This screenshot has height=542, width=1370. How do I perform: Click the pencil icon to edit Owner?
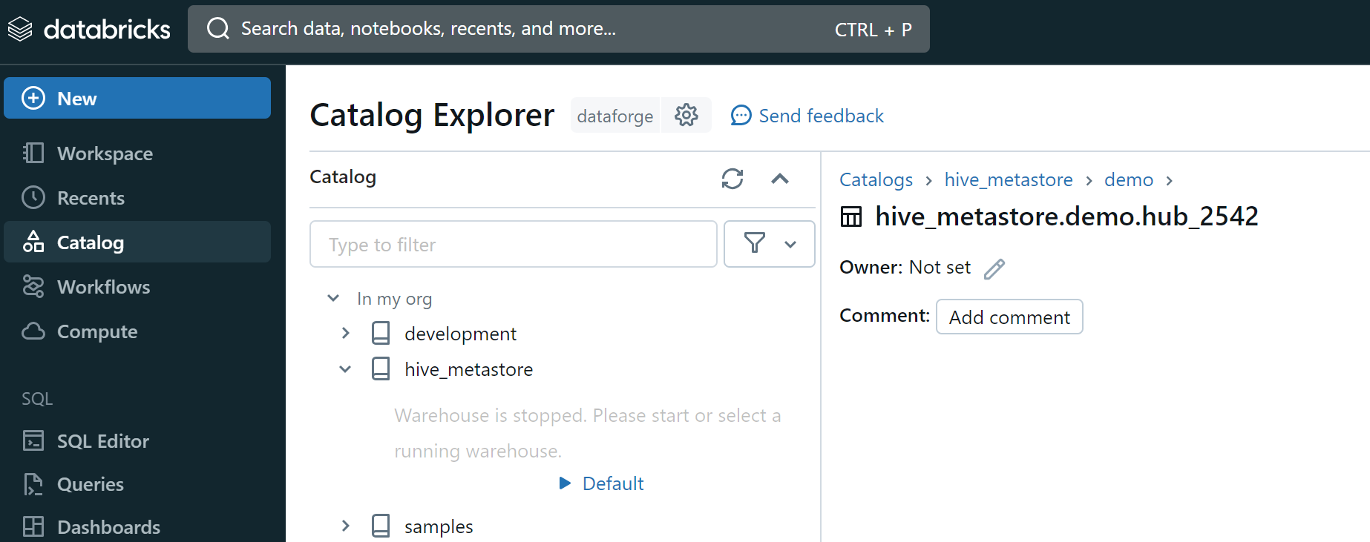tap(994, 268)
